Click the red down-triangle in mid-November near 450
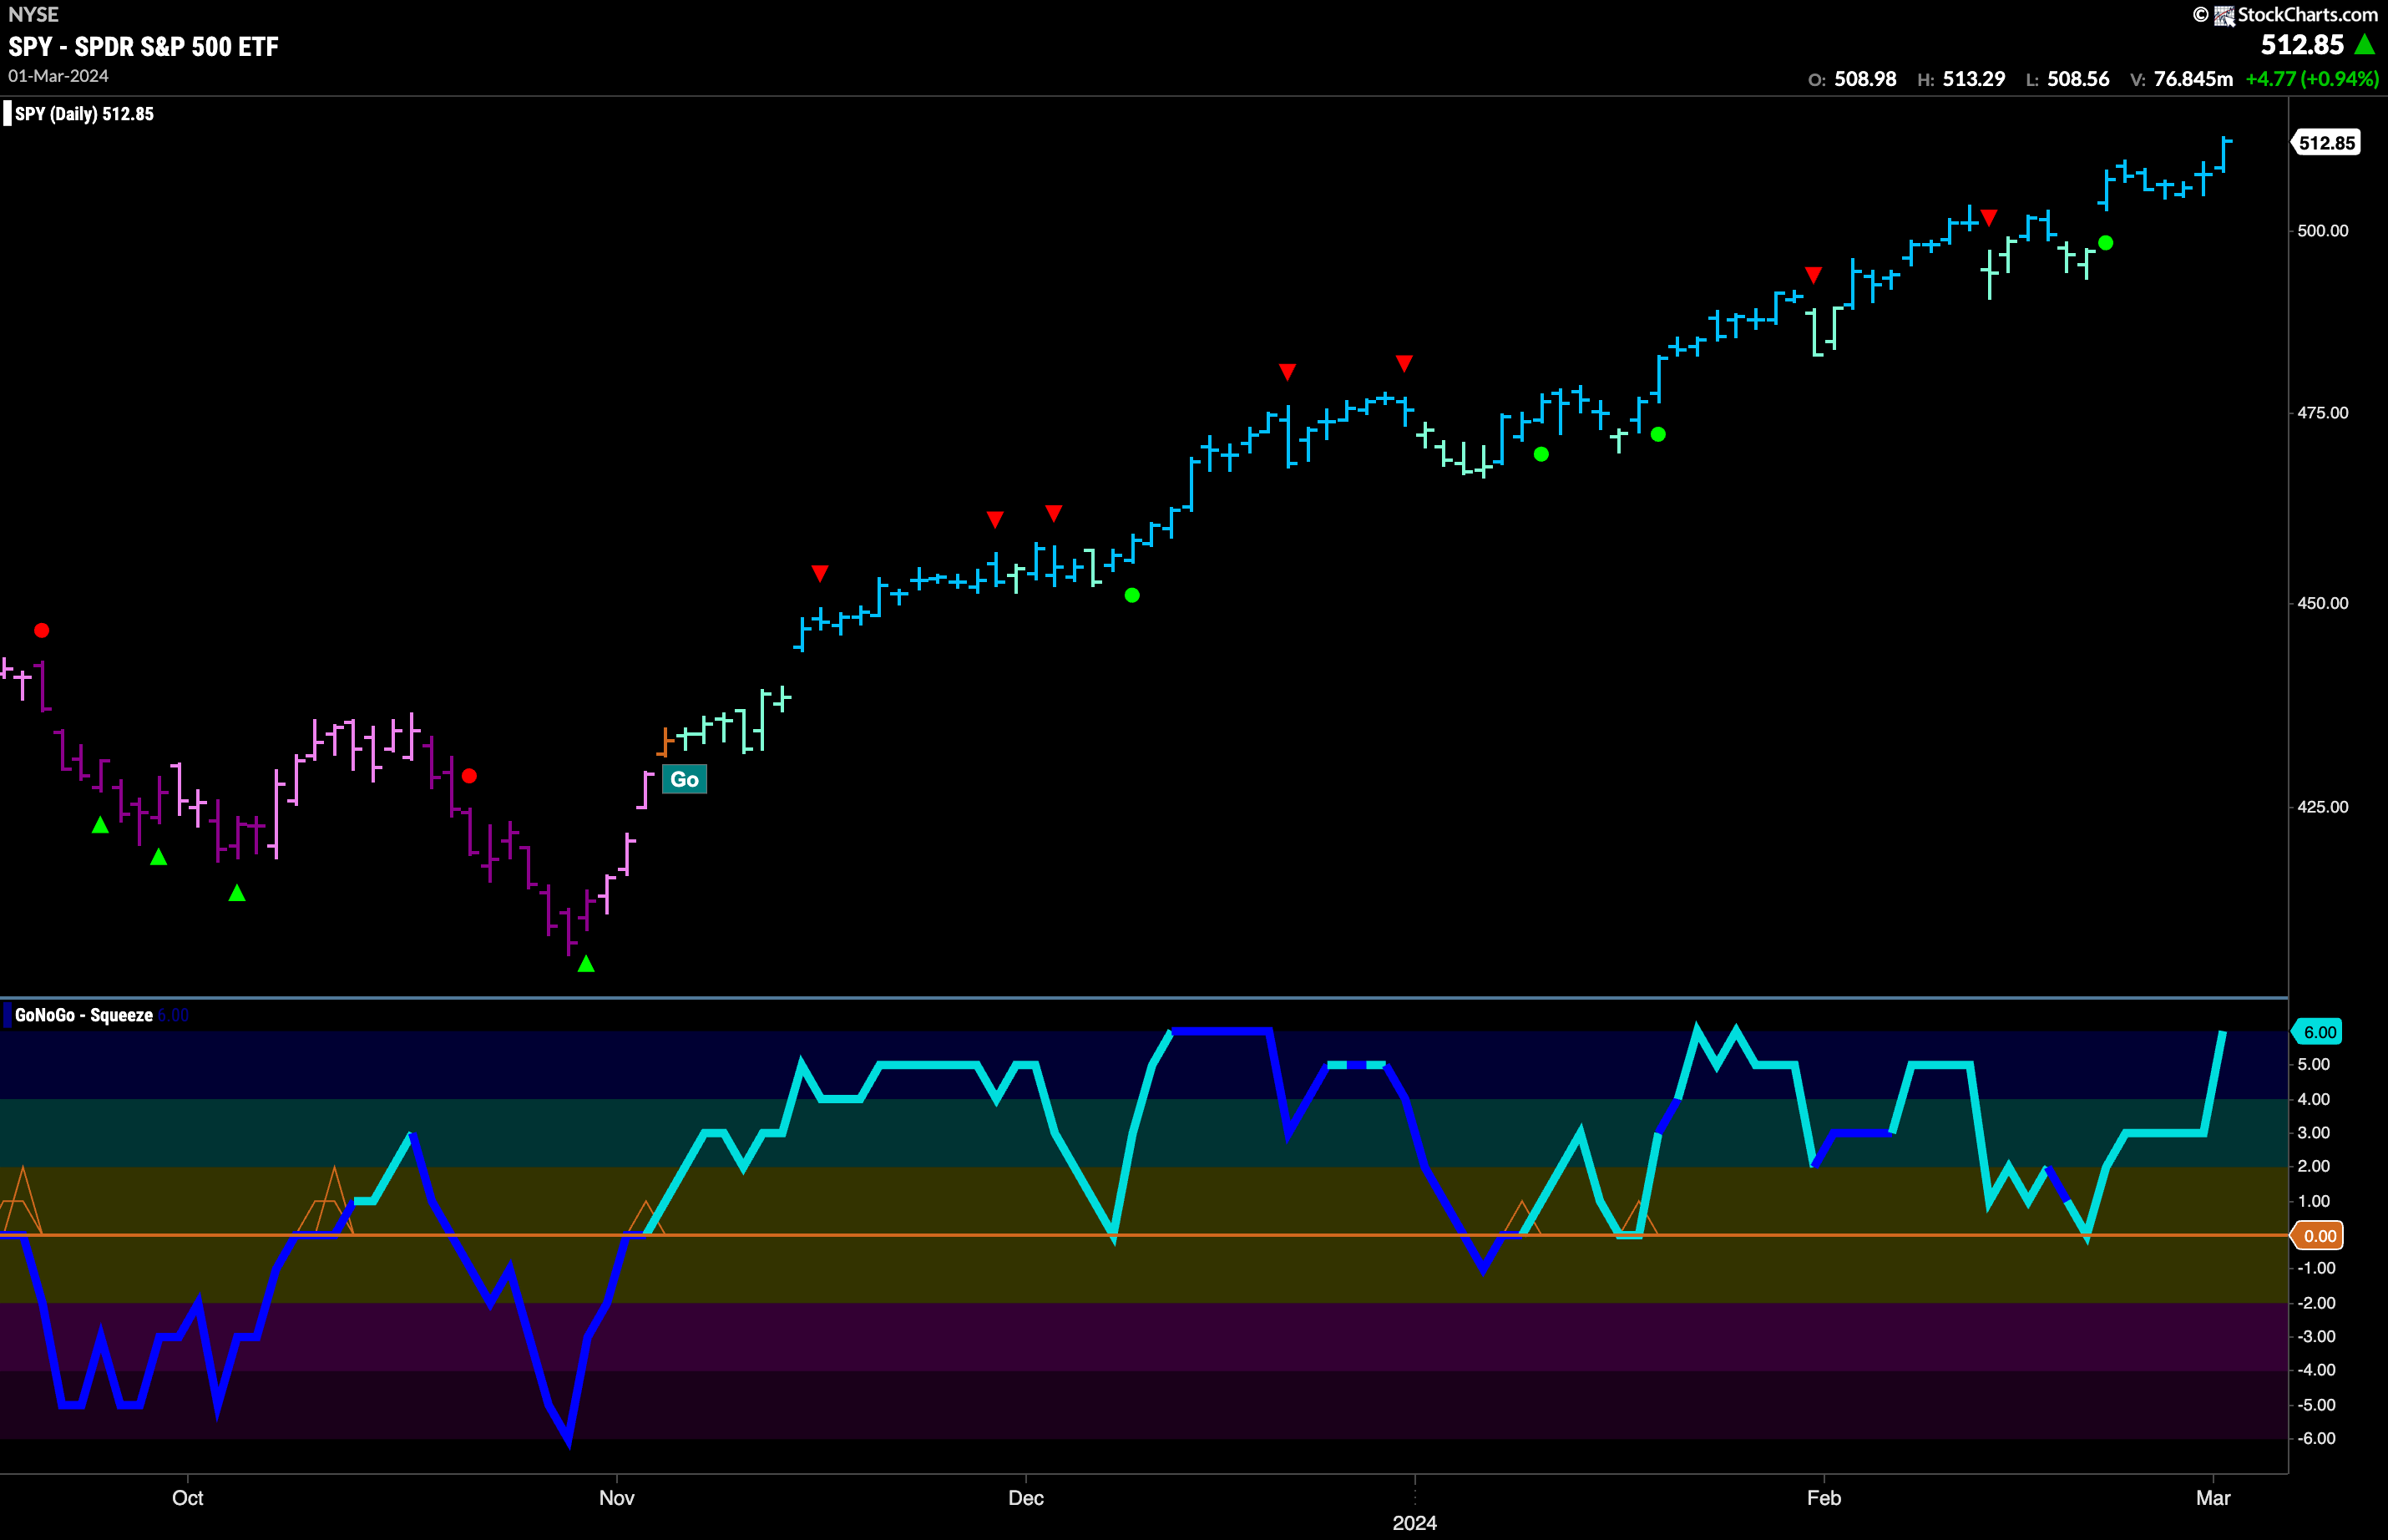 (x=820, y=573)
